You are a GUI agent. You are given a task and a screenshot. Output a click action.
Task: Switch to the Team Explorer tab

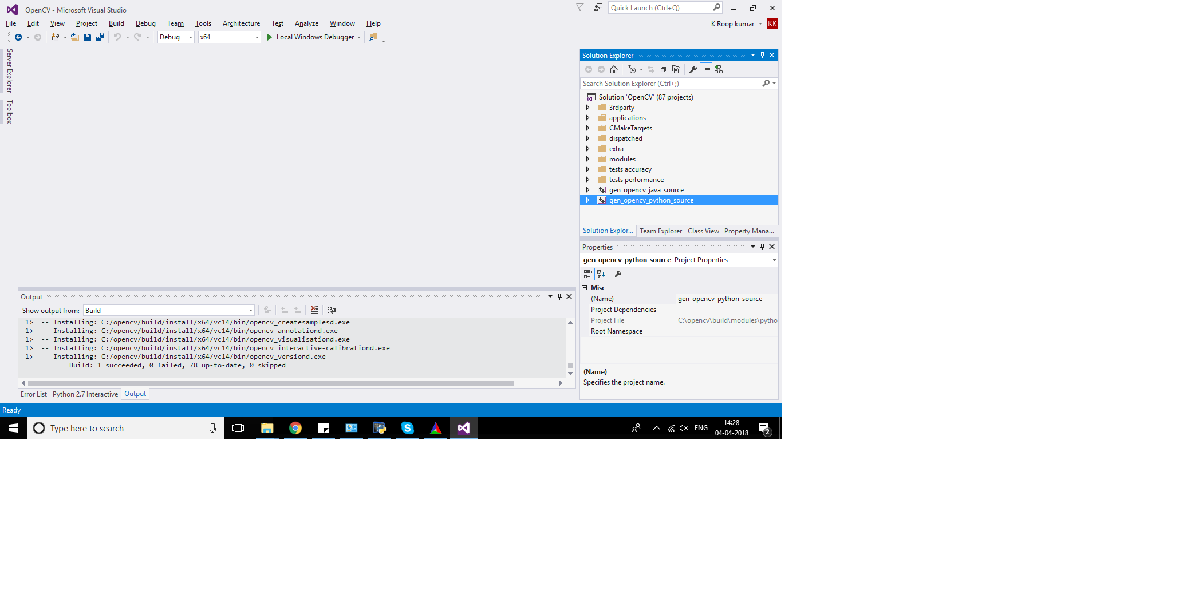pyautogui.click(x=661, y=231)
